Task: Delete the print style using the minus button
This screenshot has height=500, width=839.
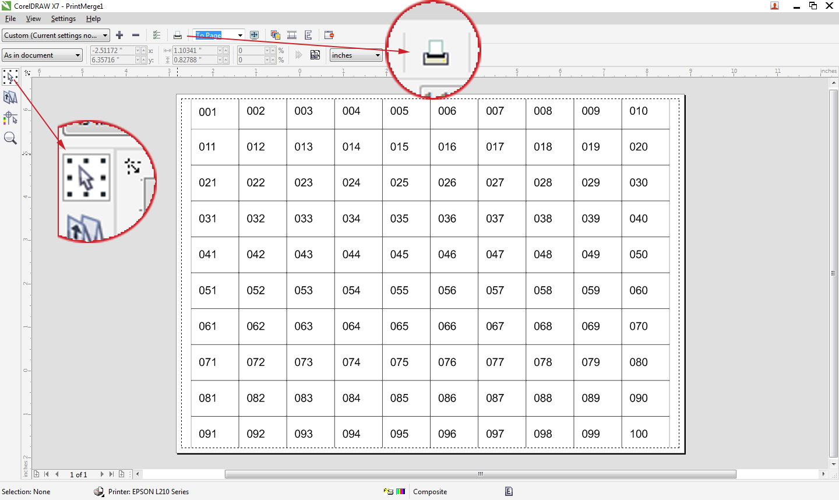Action: [135, 35]
